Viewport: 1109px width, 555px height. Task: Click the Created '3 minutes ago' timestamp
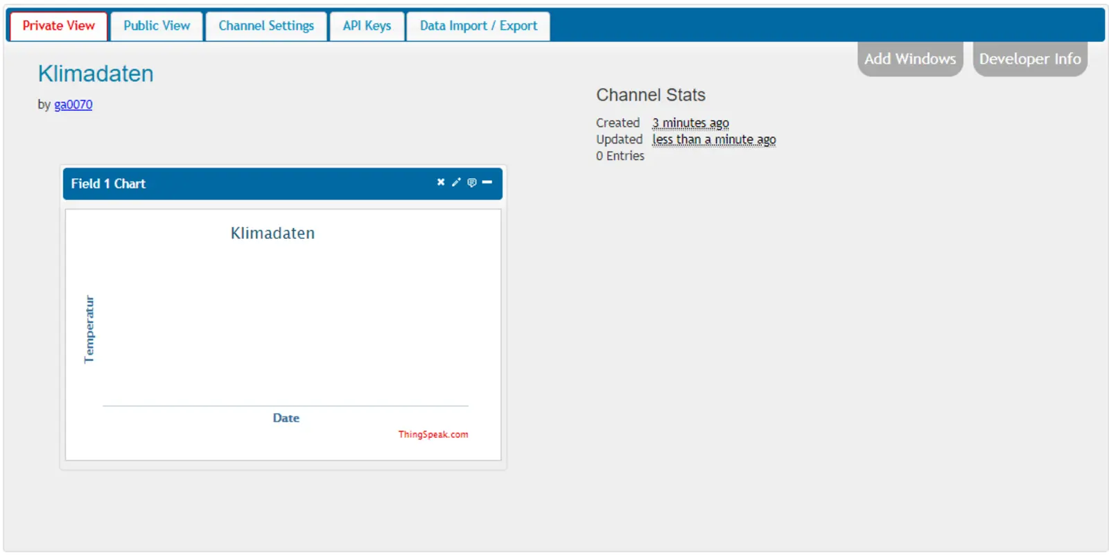click(690, 123)
